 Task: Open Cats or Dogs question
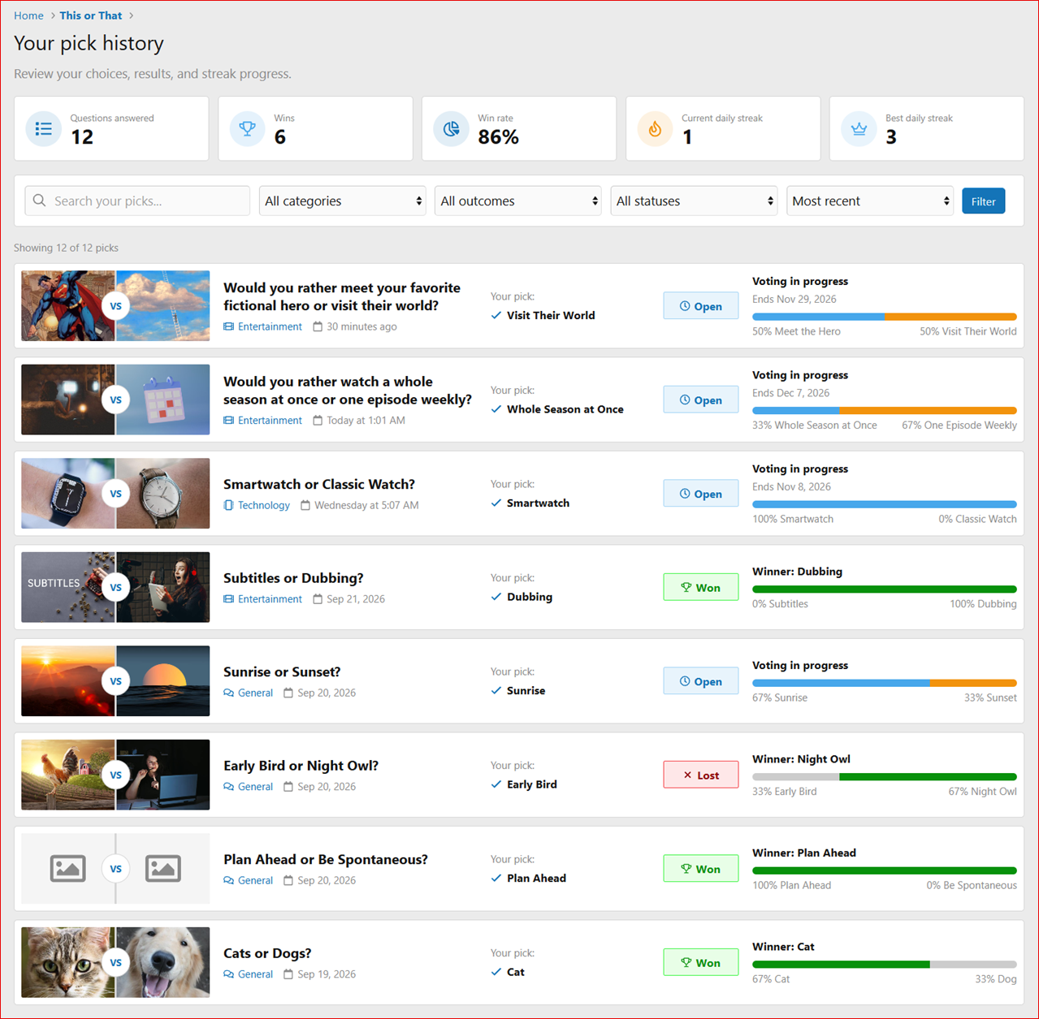(x=267, y=953)
